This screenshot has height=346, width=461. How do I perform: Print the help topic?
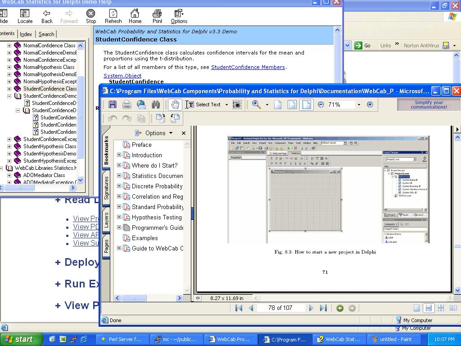point(157,17)
